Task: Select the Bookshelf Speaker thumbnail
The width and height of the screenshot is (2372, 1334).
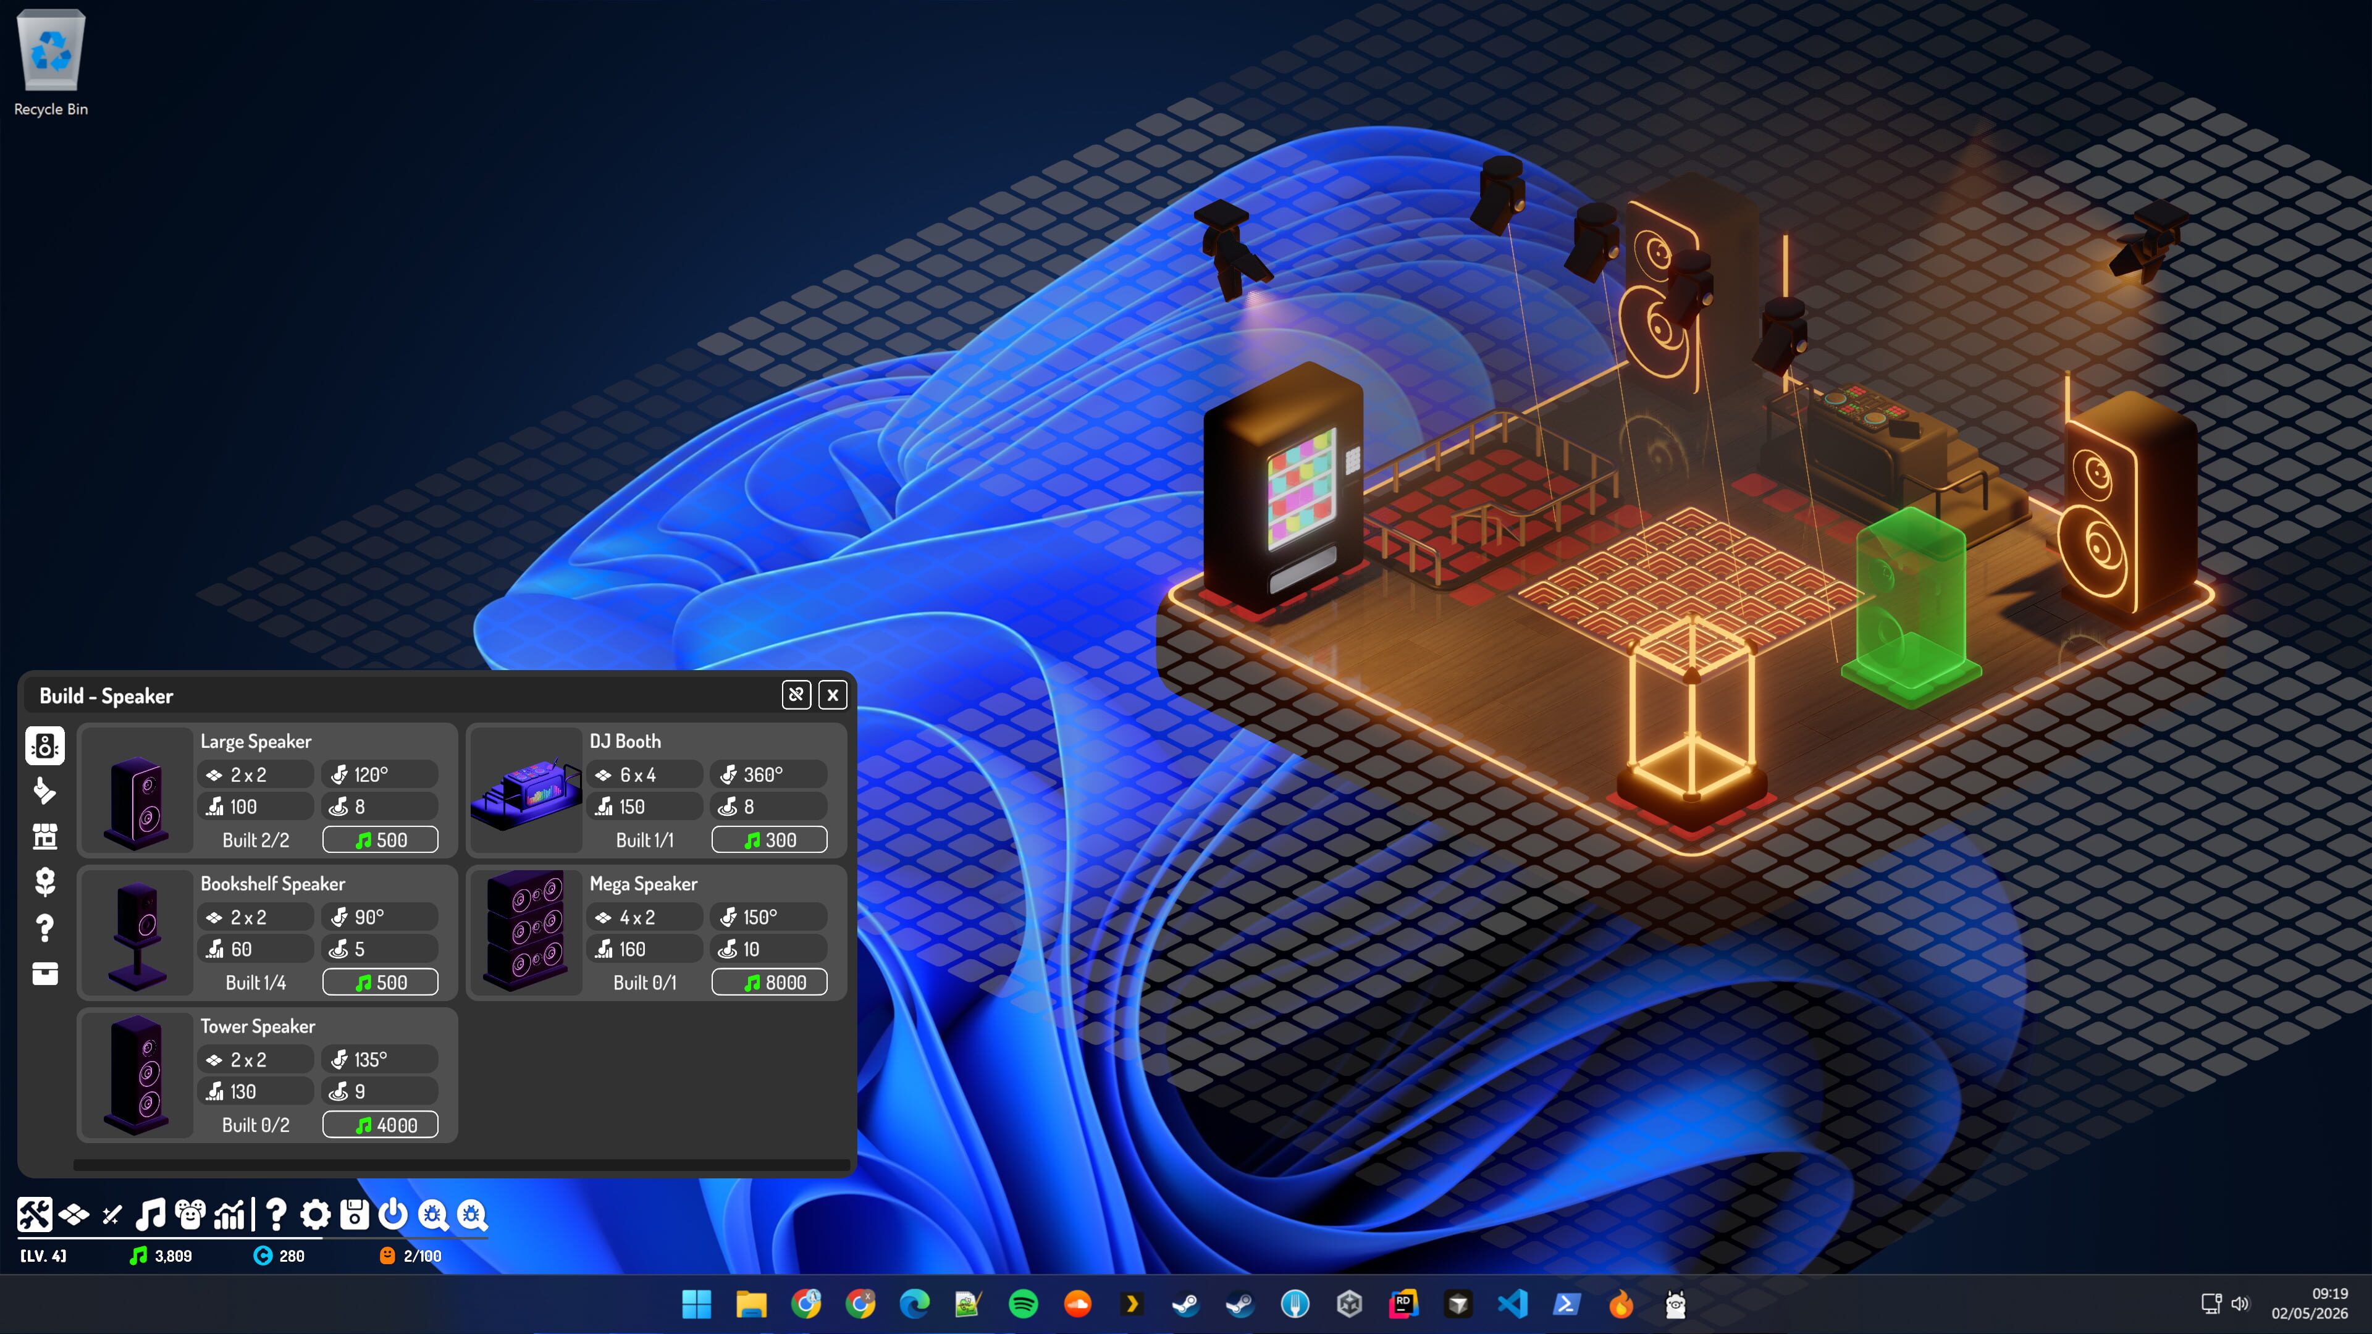Action: pos(137,934)
